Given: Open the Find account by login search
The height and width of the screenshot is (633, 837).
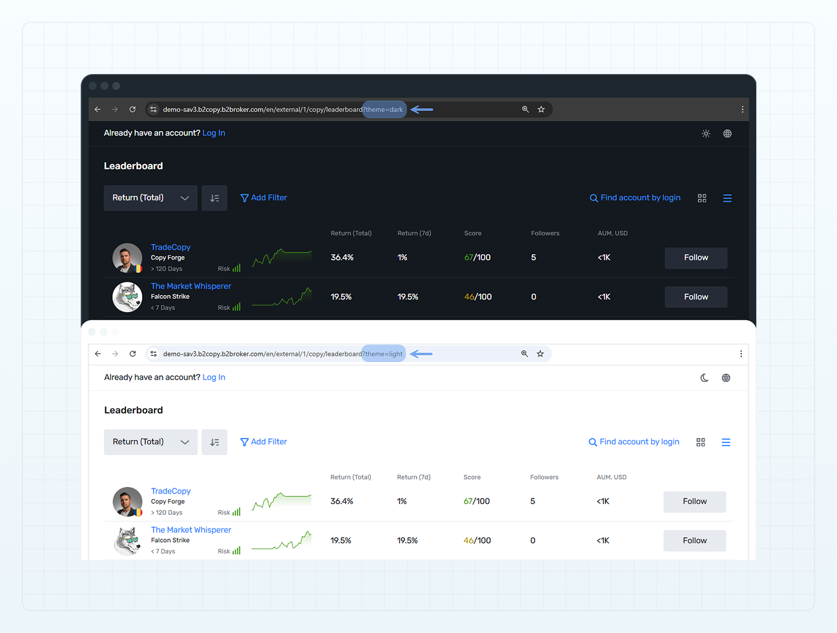Looking at the screenshot, I should [x=634, y=198].
